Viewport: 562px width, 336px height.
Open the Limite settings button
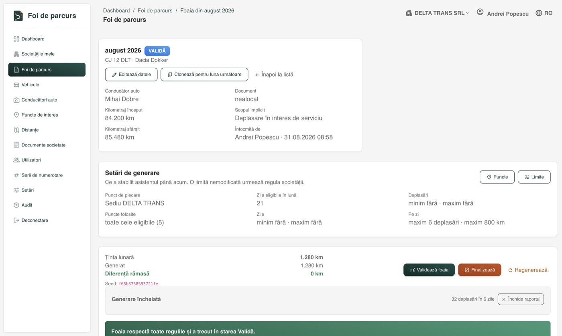click(534, 177)
